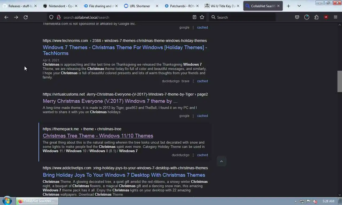The width and height of the screenshot is (342, 205).
Task: Open TechNorms Windows 7 Themes result
Action: [125, 50]
